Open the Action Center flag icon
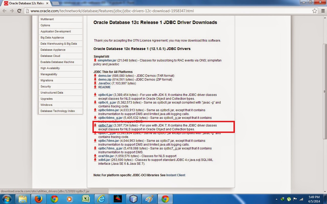This screenshot has width=327, height=204. pos(295,199)
